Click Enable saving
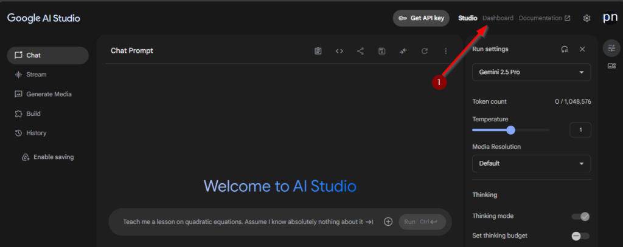The image size is (623, 247). 47,157
